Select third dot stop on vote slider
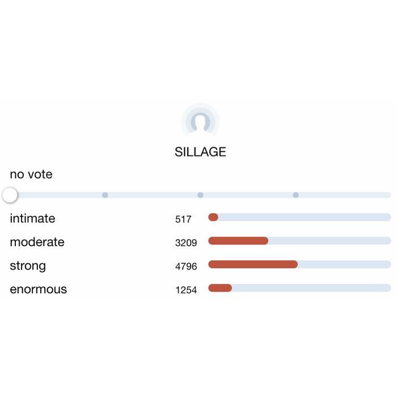 pyautogui.click(x=295, y=195)
